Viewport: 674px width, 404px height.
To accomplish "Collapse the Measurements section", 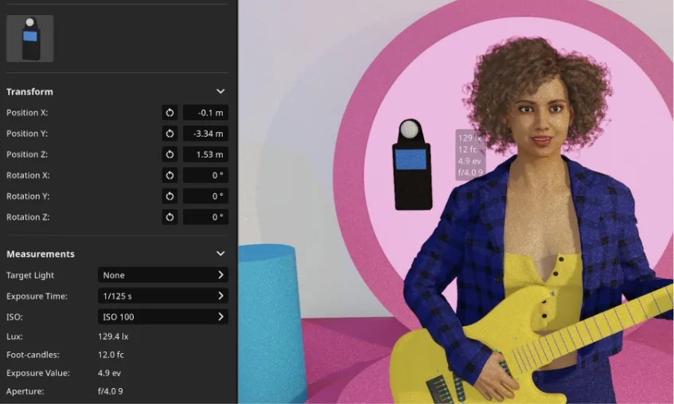I will coord(220,254).
